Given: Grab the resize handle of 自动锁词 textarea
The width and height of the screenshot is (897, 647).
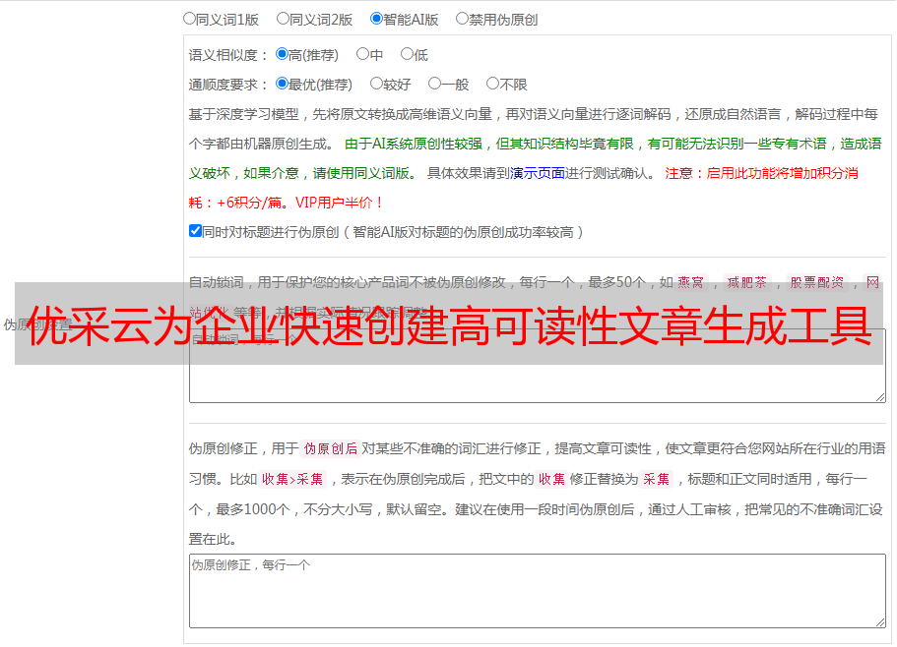Looking at the screenshot, I should (x=880, y=397).
